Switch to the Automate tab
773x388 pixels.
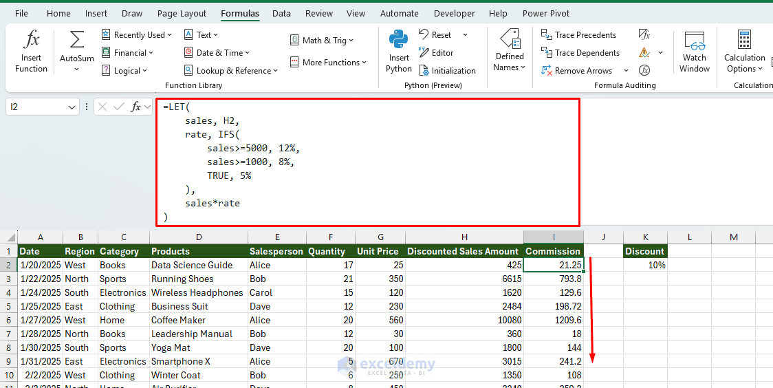click(400, 13)
